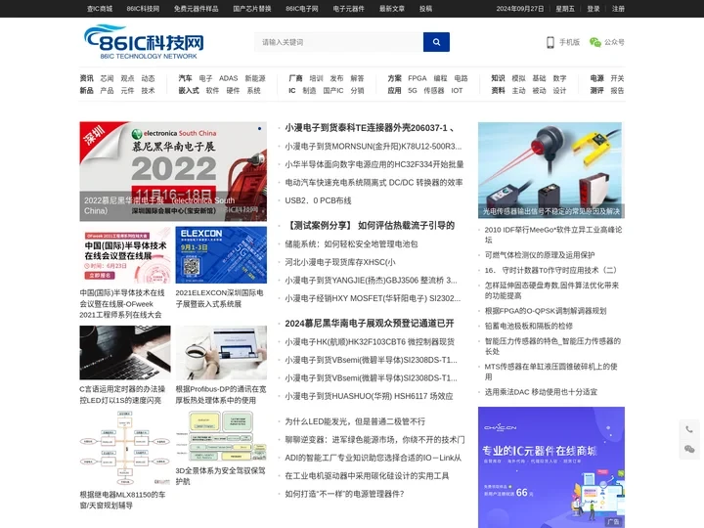Open article 为什么LED能发光，但是普通二极管不行
The image size is (704, 528).
[355, 421]
